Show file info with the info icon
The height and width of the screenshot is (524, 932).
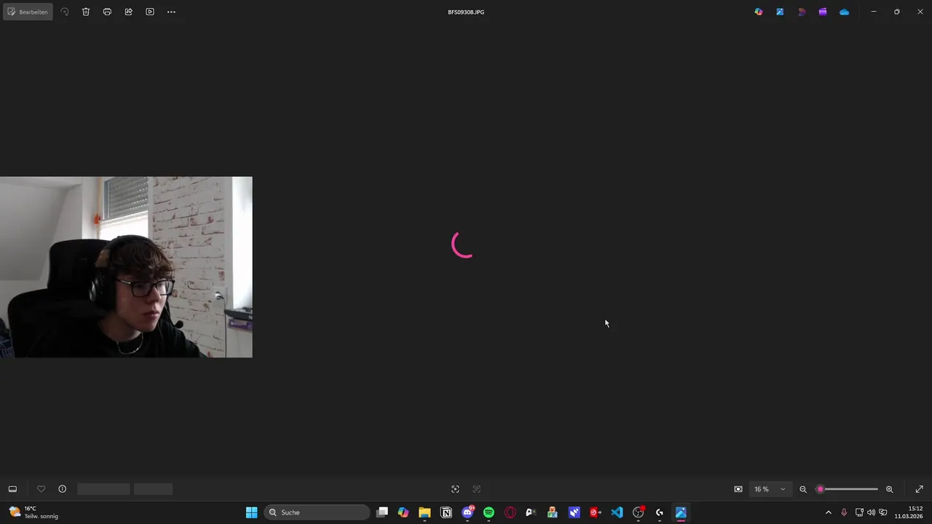63,489
